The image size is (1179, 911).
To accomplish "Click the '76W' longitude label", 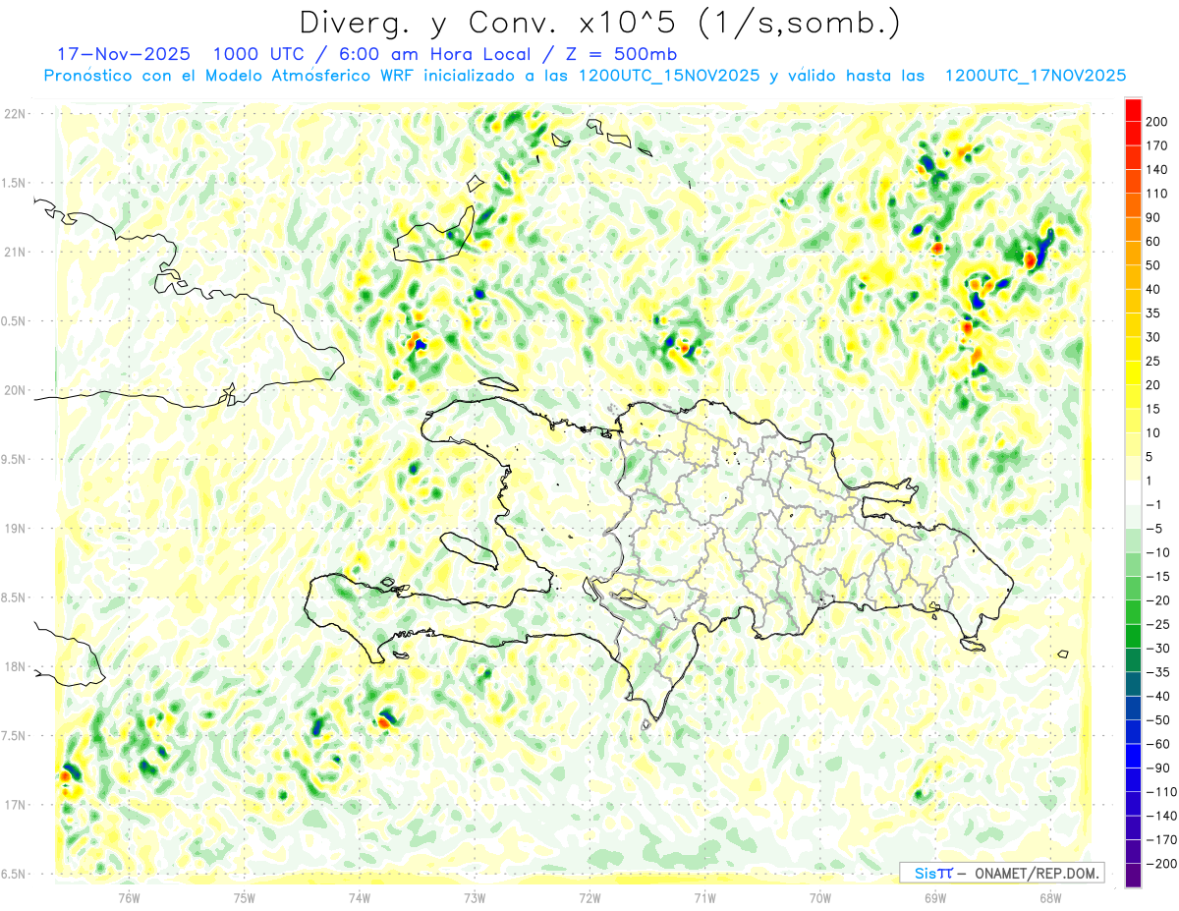I will [x=129, y=897].
